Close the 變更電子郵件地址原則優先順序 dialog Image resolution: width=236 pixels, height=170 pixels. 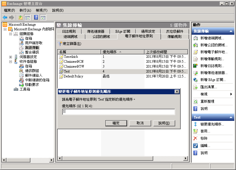tap(177, 92)
